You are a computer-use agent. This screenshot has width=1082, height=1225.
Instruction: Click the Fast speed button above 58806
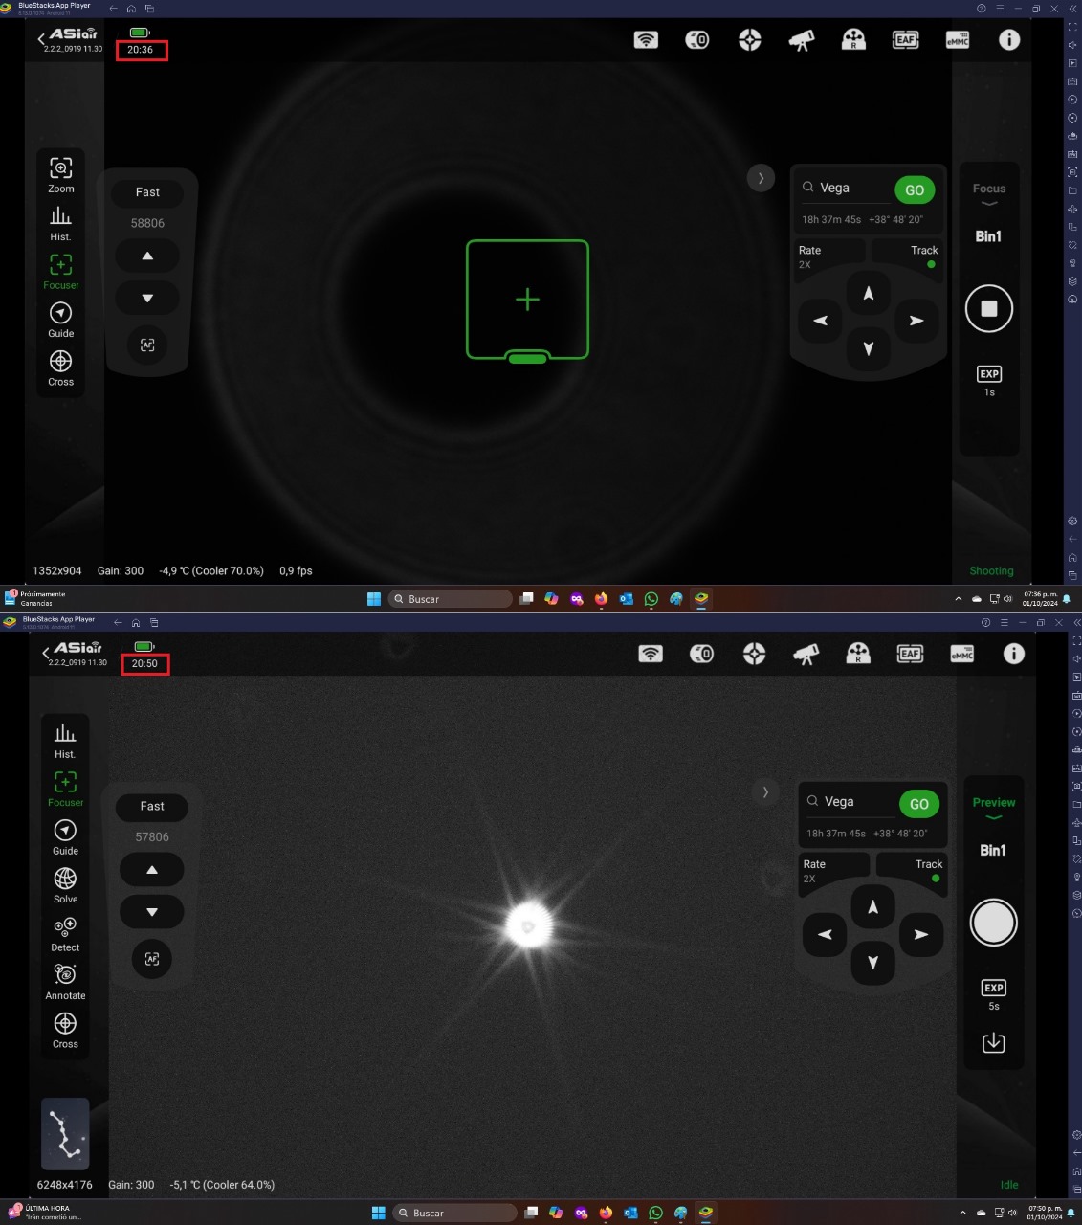pyautogui.click(x=147, y=192)
